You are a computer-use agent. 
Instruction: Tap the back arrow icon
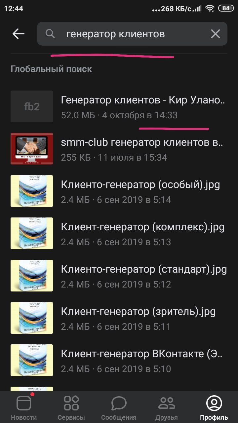pyautogui.click(x=19, y=34)
